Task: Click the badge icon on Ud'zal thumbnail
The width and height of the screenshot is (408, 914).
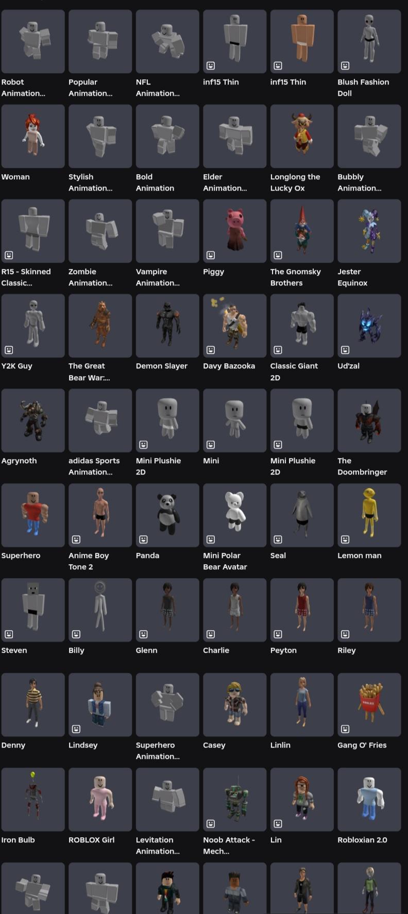Action: click(345, 350)
